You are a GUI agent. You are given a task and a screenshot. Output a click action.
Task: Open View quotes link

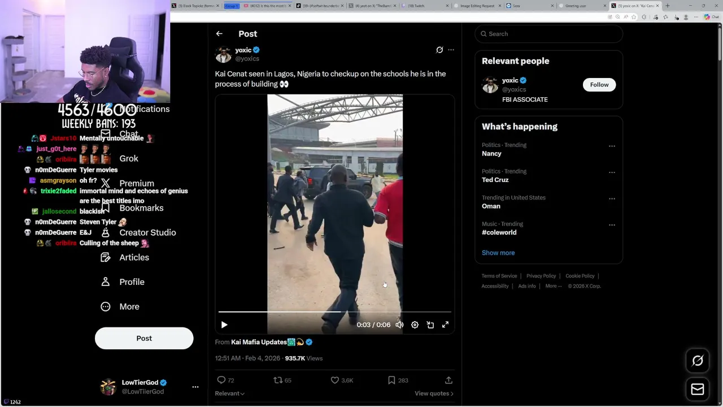(434, 393)
